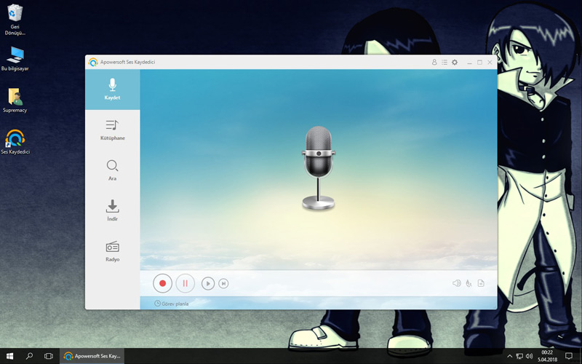Image resolution: width=582 pixels, height=364 pixels.
Task: Open Task View on the taskbar
Action: click(49, 356)
